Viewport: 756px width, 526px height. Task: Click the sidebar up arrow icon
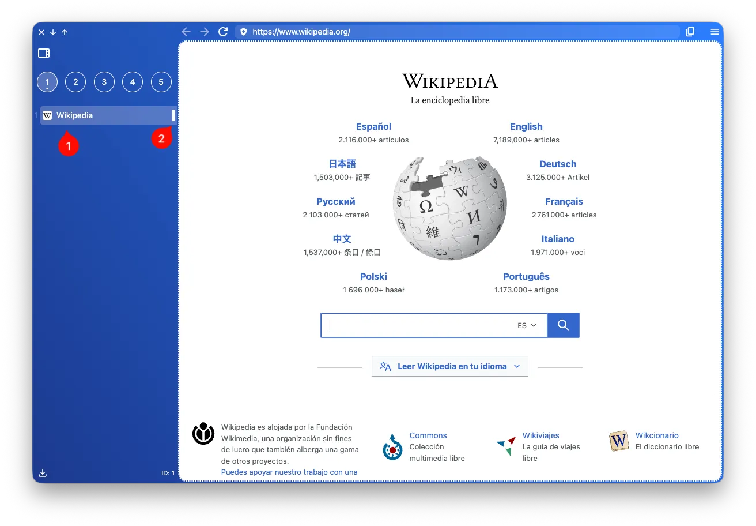65,32
